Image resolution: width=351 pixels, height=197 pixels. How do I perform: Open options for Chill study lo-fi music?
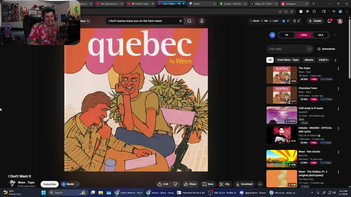(x=338, y=109)
